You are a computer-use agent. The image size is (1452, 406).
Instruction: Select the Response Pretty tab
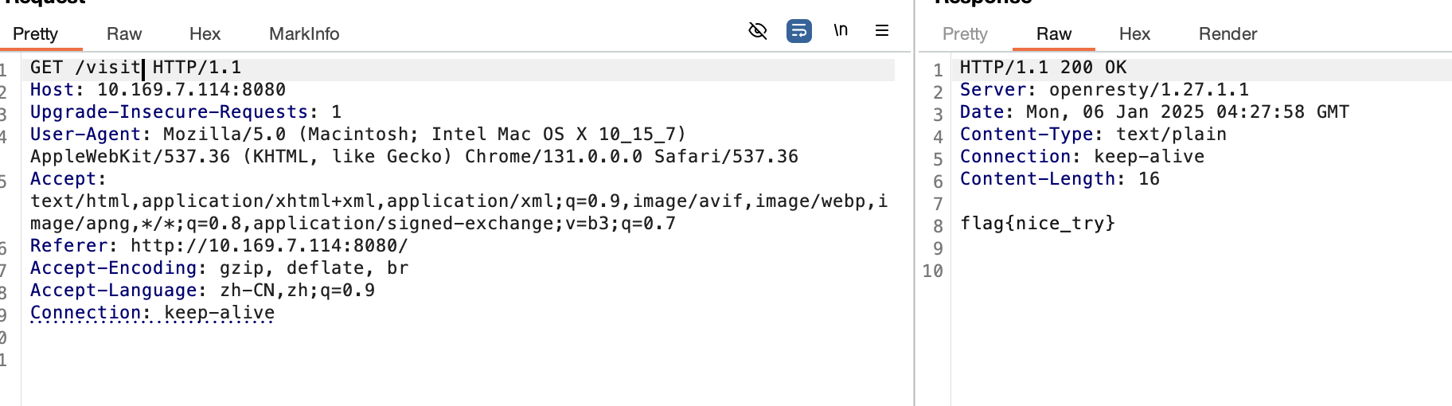pyautogui.click(x=965, y=34)
